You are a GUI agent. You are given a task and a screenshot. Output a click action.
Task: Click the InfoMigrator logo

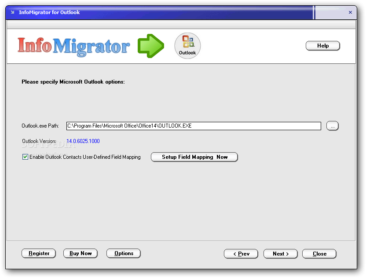coord(73,46)
